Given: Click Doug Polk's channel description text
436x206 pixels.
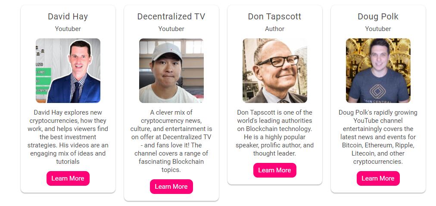Looking at the screenshot, I should click(378, 137).
